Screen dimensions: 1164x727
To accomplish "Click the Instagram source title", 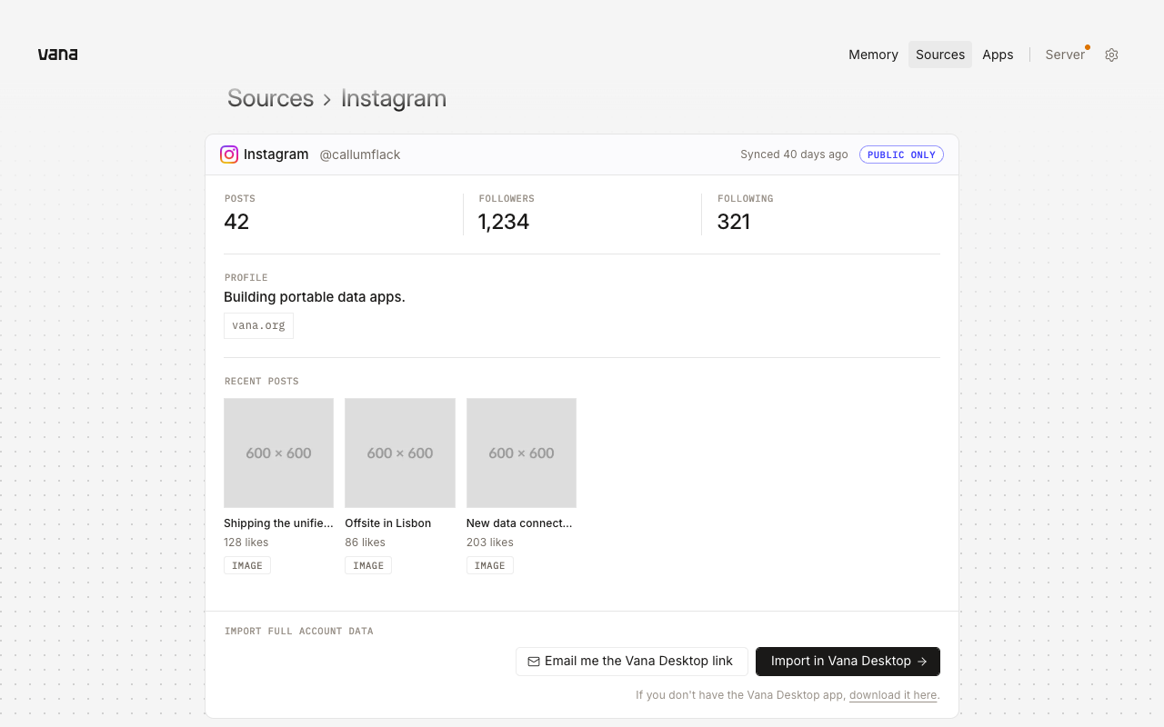I will [276, 154].
